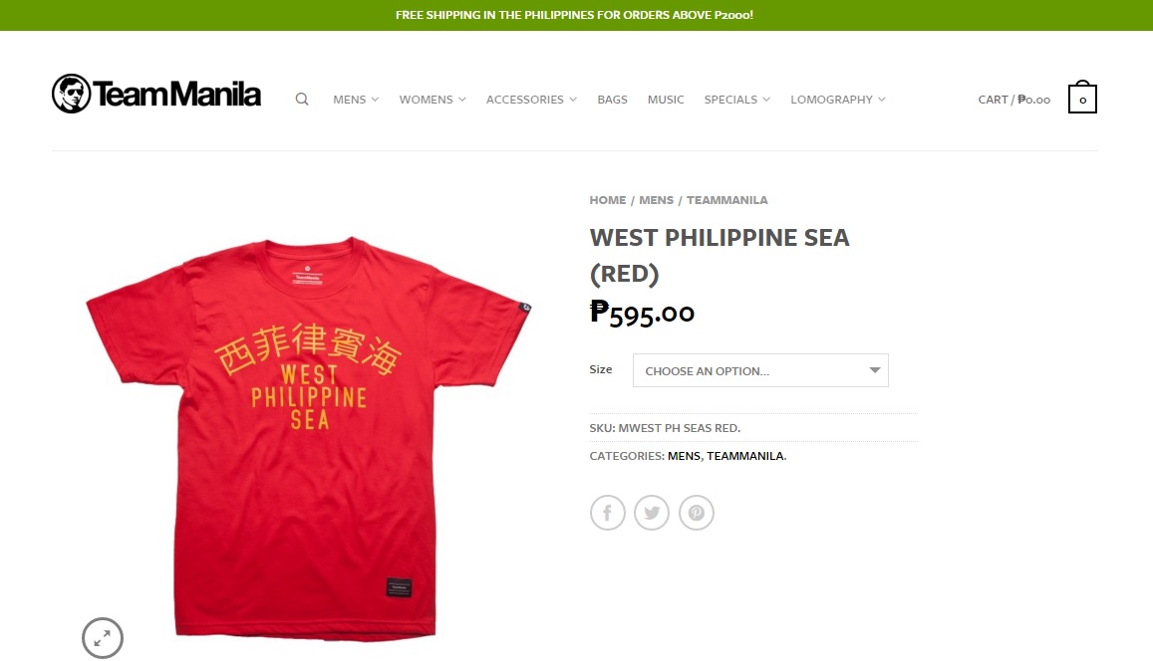1153x661 pixels.
Task: Expand the Mens menu
Action: (356, 100)
